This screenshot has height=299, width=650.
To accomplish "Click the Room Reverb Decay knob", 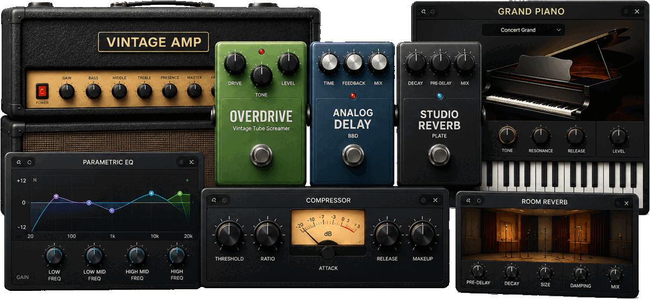I will (x=512, y=272).
